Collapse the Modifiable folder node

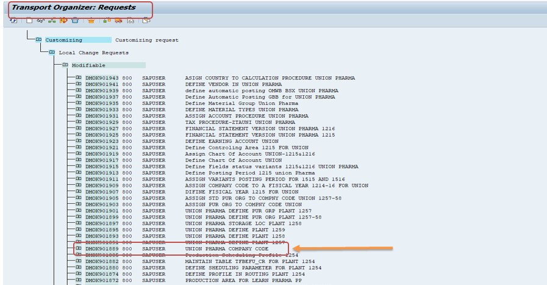point(65,65)
